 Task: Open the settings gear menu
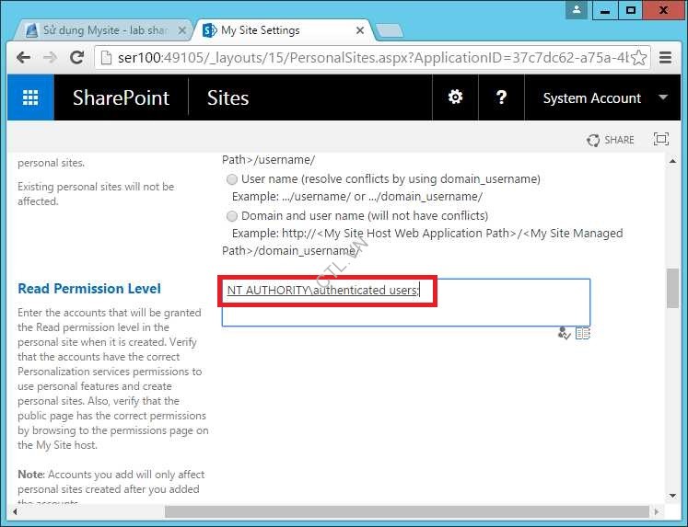[455, 97]
